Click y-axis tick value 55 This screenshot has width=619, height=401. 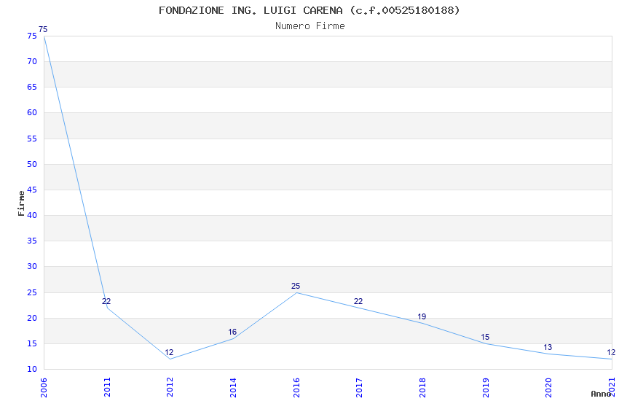pyautogui.click(x=32, y=139)
